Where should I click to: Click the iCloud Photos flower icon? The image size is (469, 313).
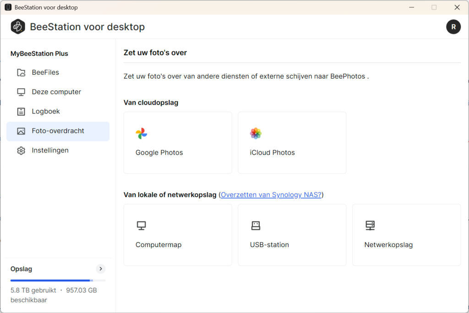click(x=256, y=134)
